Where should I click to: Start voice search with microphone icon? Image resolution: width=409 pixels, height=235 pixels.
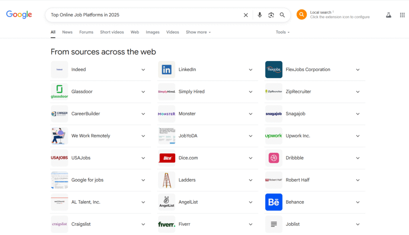coord(260,15)
